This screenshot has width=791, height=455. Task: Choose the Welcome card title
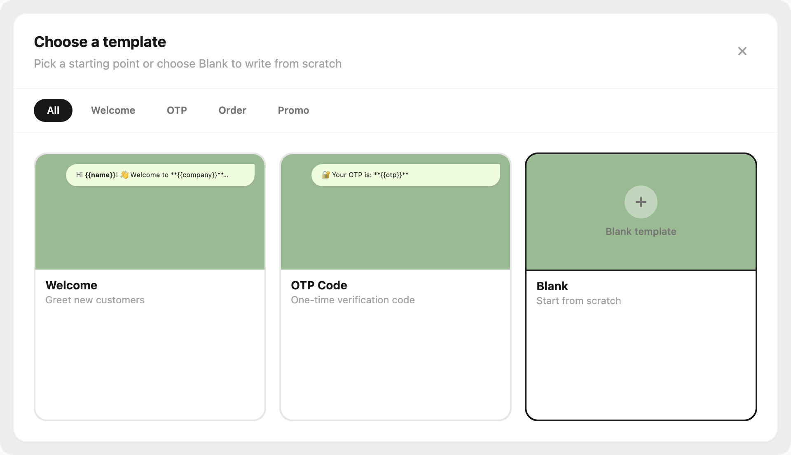(71, 285)
